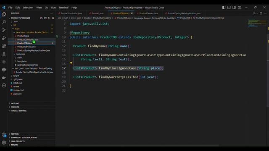This screenshot has width=269, height=151.
Task: Toggle secondary side bar visibility
Action: 234,8
